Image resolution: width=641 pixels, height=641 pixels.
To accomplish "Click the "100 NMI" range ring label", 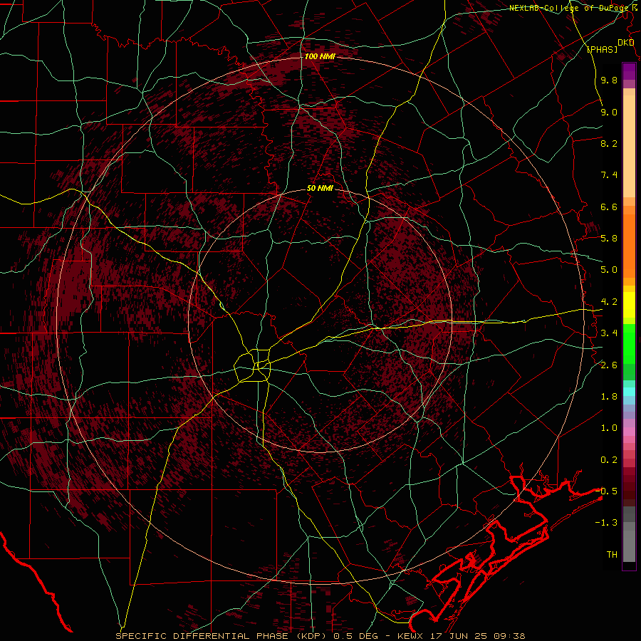I will 320,56.
